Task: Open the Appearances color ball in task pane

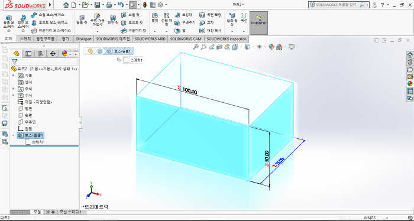Action: point(410,83)
